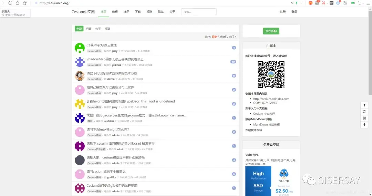
Task: Open the avatar beside the ShadowMap post
Action: pos(80,62)
